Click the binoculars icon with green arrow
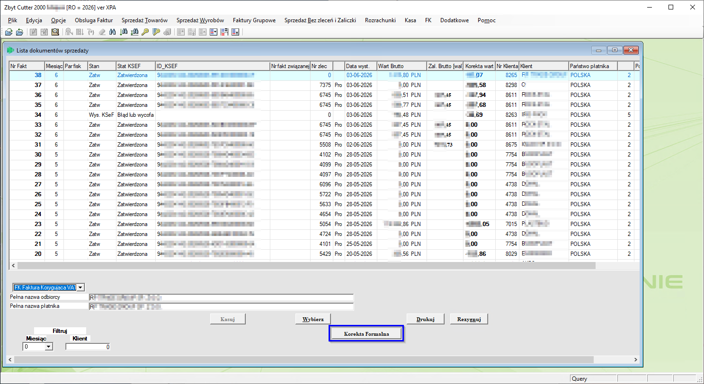This screenshot has height=384, width=704. pyautogui.click(x=124, y=32)
